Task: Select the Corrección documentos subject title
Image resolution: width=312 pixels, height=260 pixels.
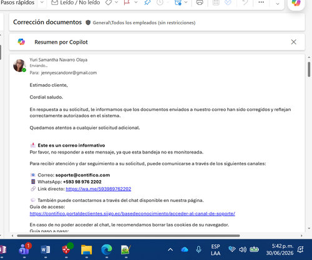Action: pyautogui.click(x=47, y=22)
